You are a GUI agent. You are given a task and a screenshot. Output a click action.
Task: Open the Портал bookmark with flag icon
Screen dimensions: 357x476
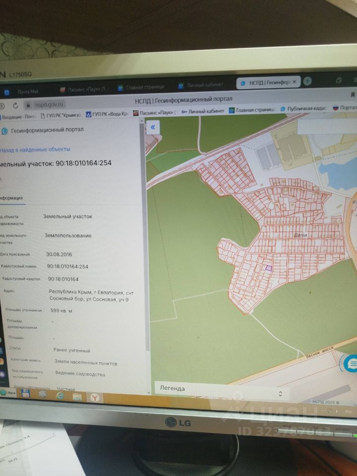click(x=344, y=108)
